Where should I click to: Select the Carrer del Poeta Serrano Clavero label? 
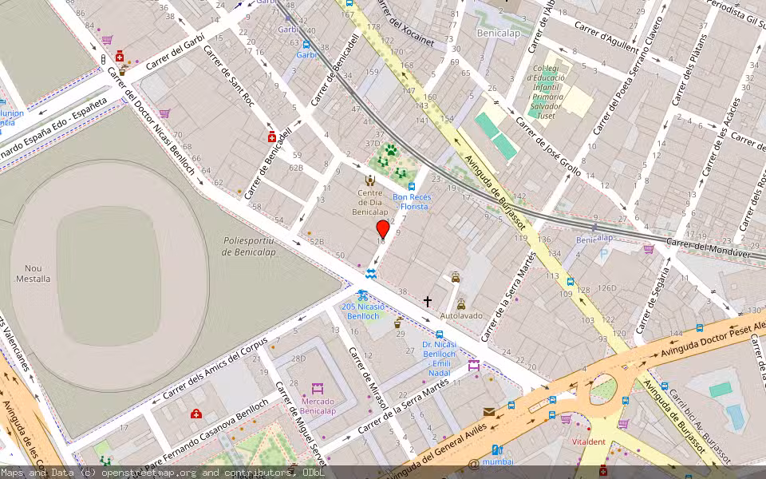click(627, 76)
